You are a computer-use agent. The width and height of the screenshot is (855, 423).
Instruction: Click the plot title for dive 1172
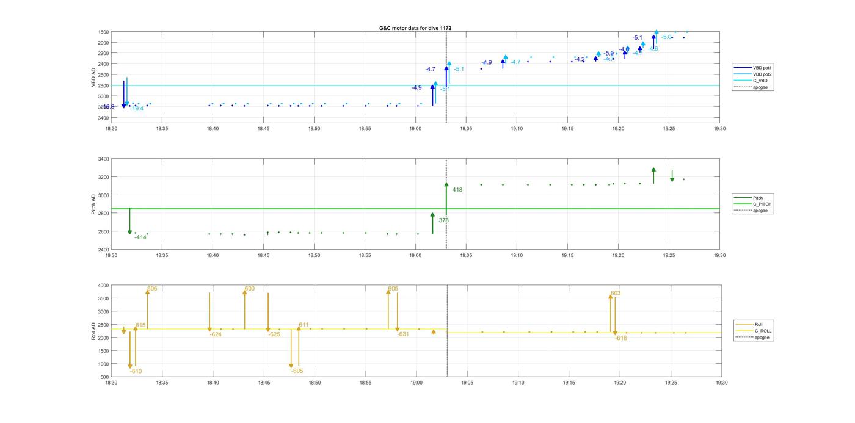tap(415, 28)
